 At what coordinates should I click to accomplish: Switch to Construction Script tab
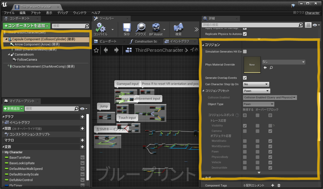(146, 41)
